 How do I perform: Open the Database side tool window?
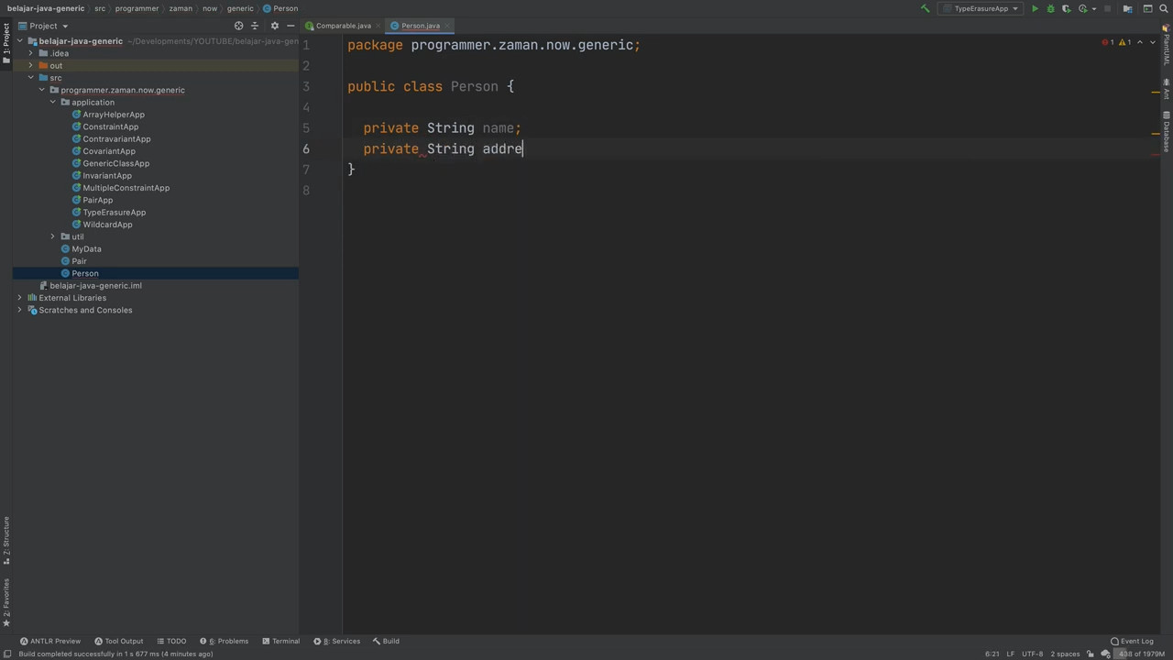point(1167,132)
